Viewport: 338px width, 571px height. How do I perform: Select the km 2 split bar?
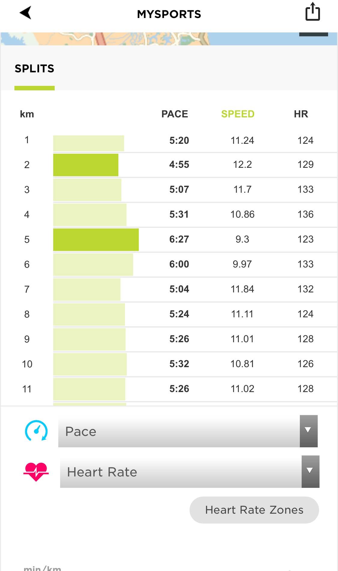click(86, 165)
